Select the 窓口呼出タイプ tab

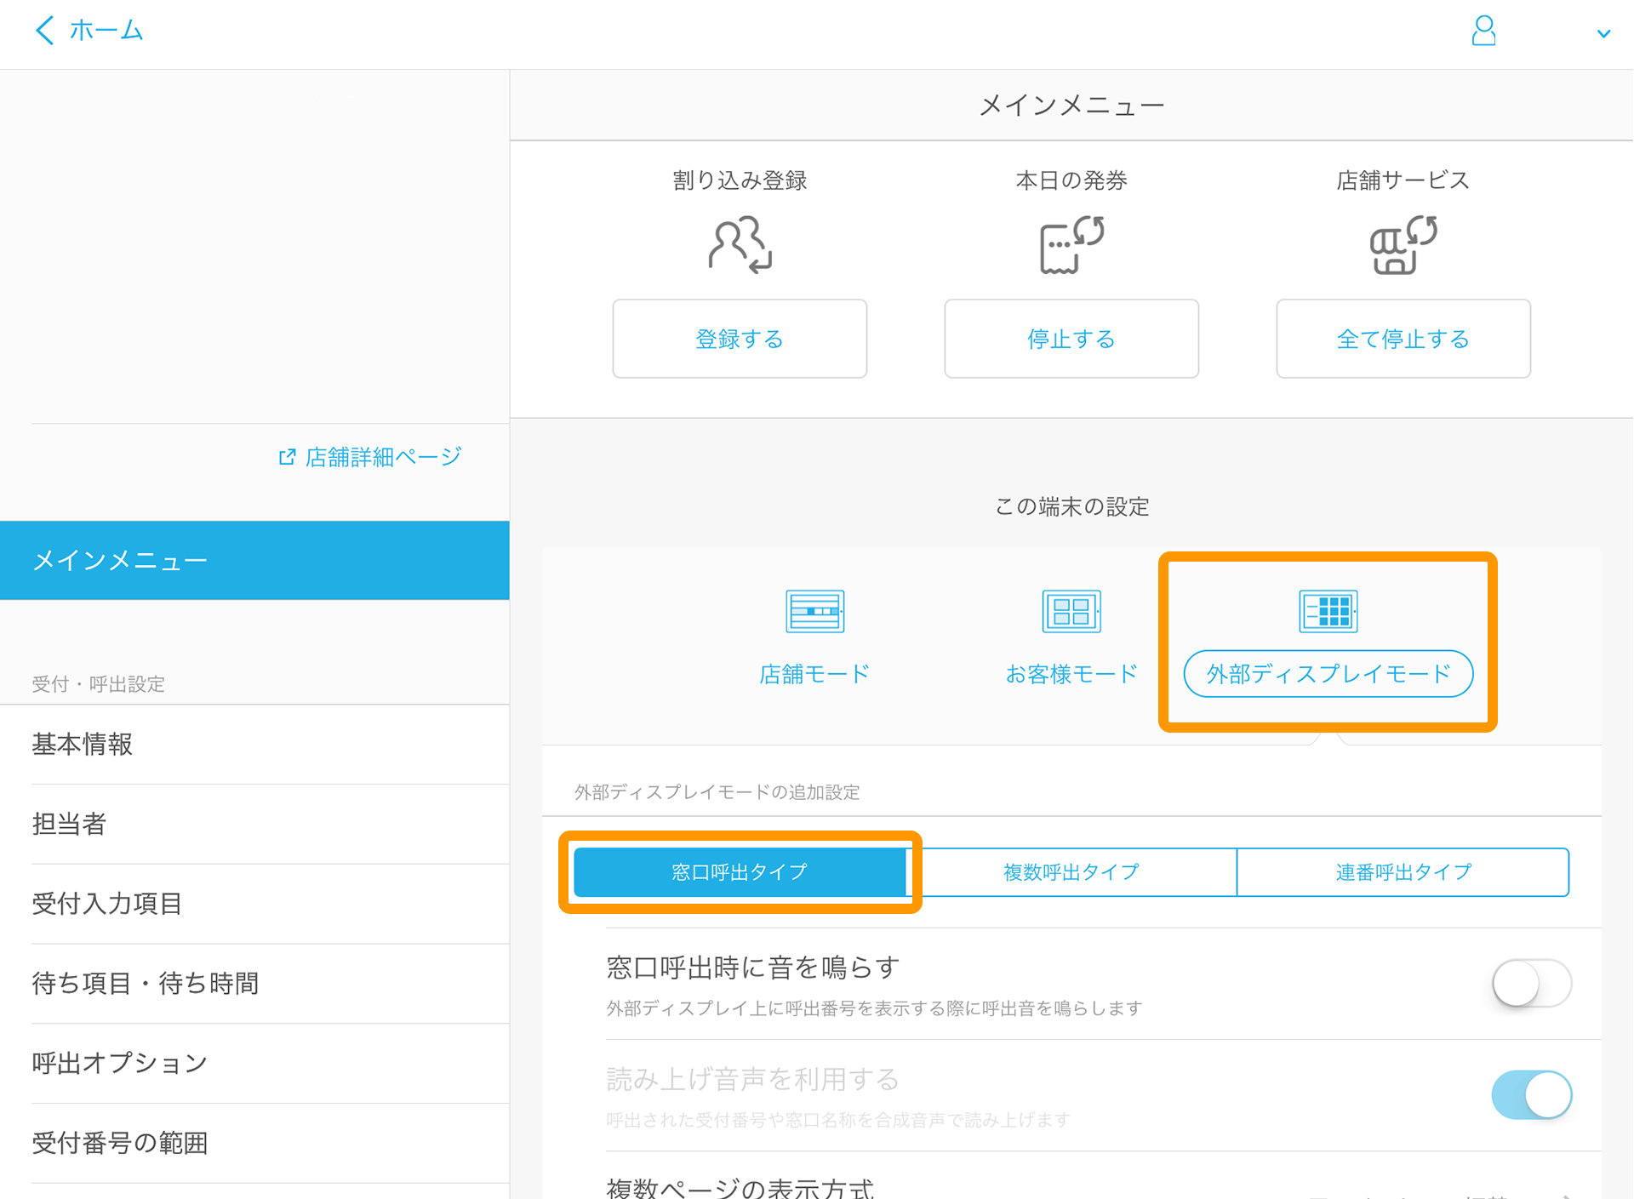pyautogui.click(x=739, y=872)
